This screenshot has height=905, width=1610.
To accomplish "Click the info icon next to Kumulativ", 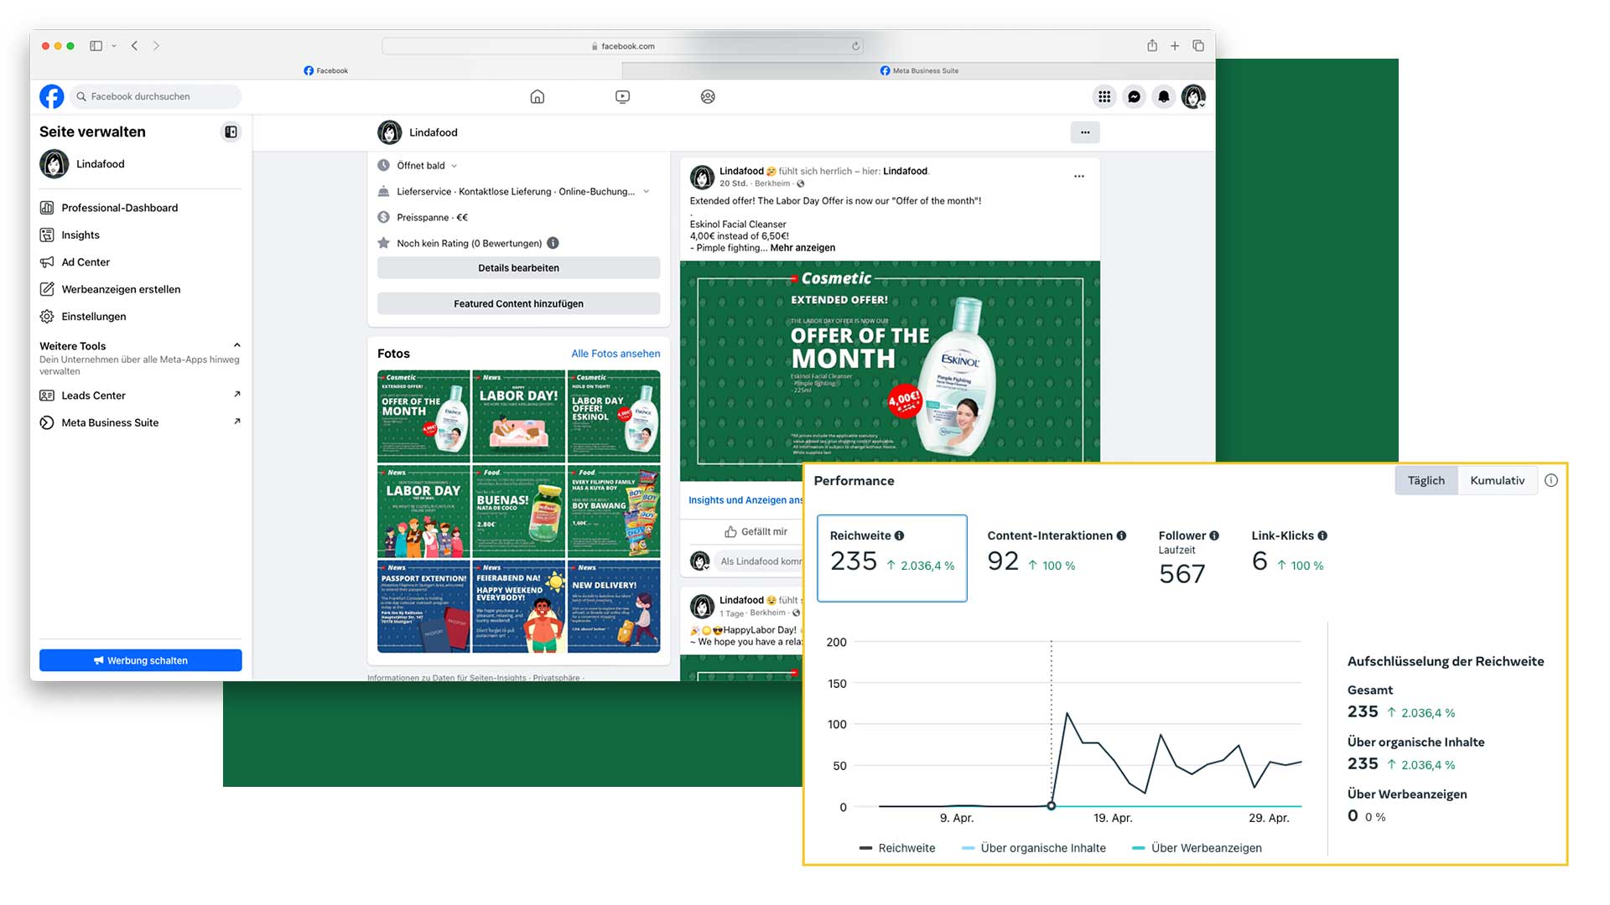I will click(x=1551, y=480).
